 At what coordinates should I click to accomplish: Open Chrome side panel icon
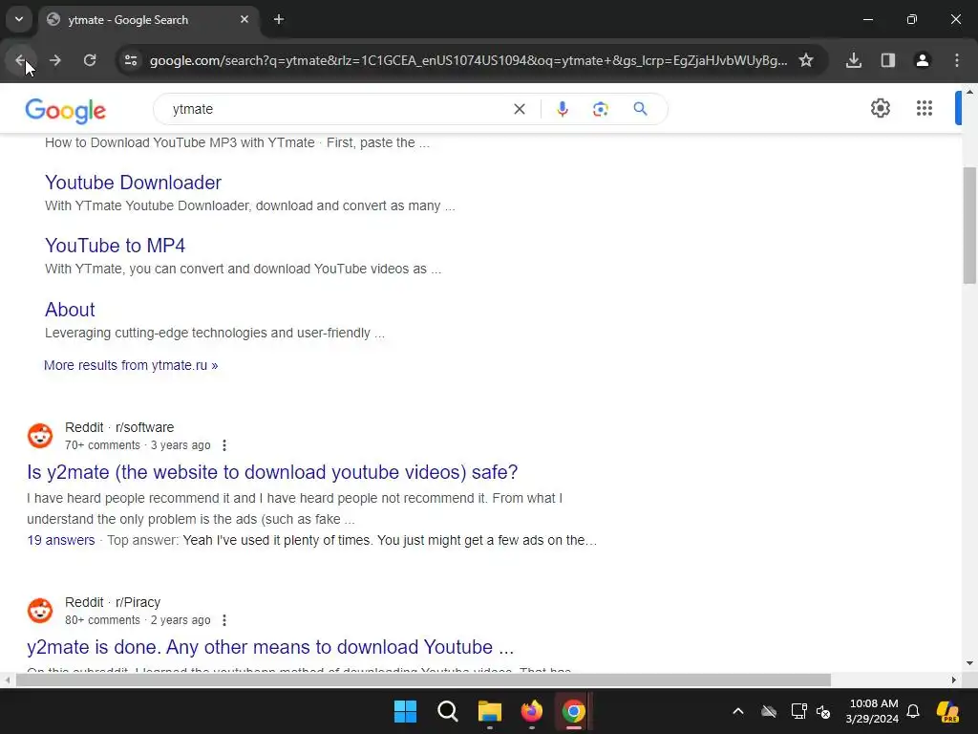point(888,60)
